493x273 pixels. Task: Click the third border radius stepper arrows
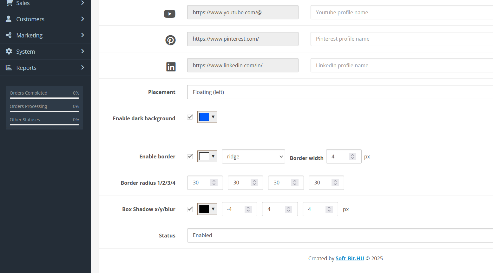tap(295, 183)
